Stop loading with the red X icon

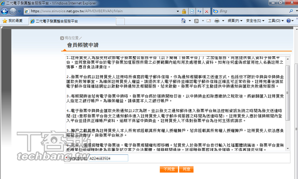[207, 11]
